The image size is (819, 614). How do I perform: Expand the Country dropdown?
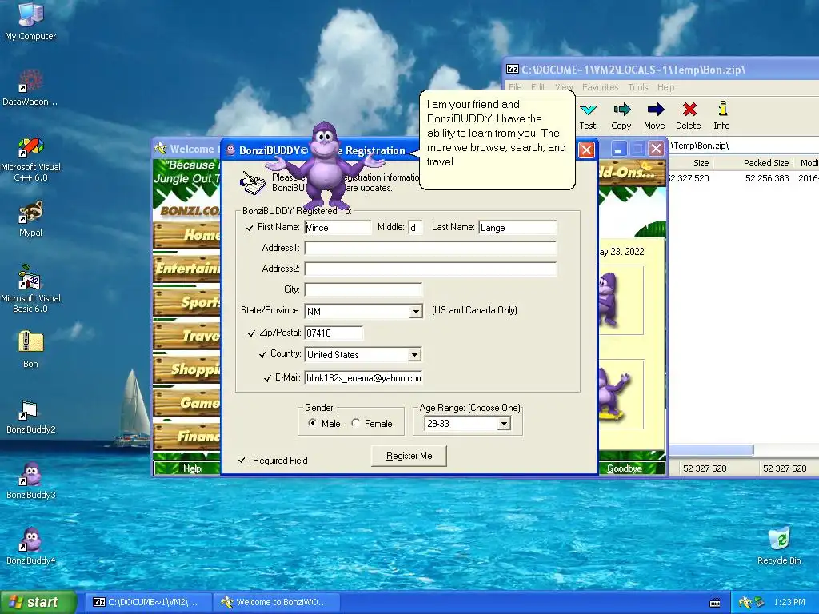click(x=414, y=354)
